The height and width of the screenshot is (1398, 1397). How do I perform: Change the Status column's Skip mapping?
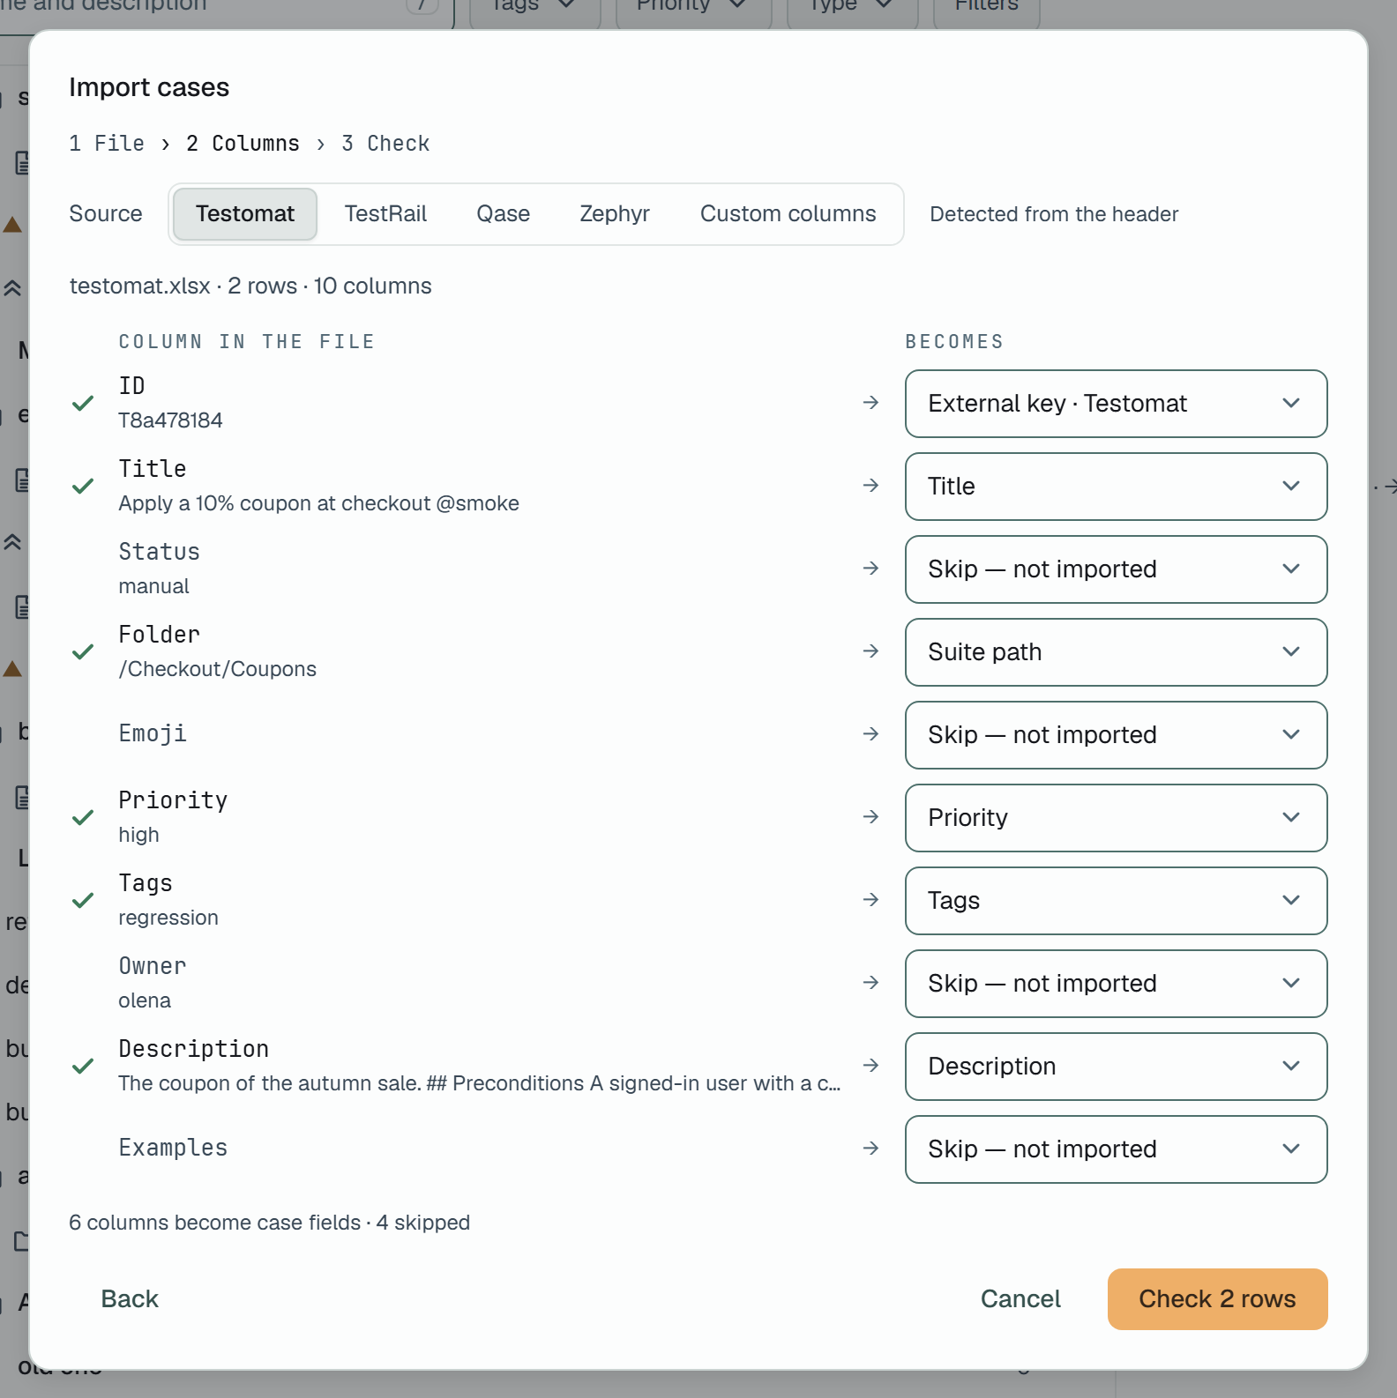[x=1116, y=569]
